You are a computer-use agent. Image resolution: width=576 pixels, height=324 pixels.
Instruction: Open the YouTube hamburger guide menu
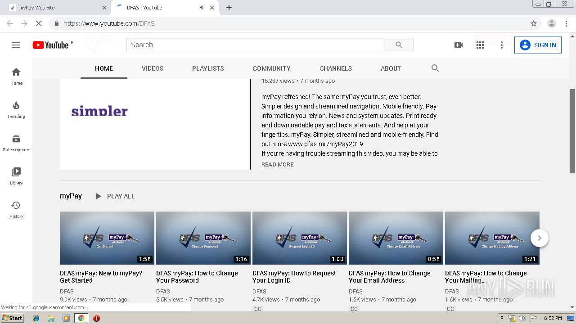click(16, 45)
